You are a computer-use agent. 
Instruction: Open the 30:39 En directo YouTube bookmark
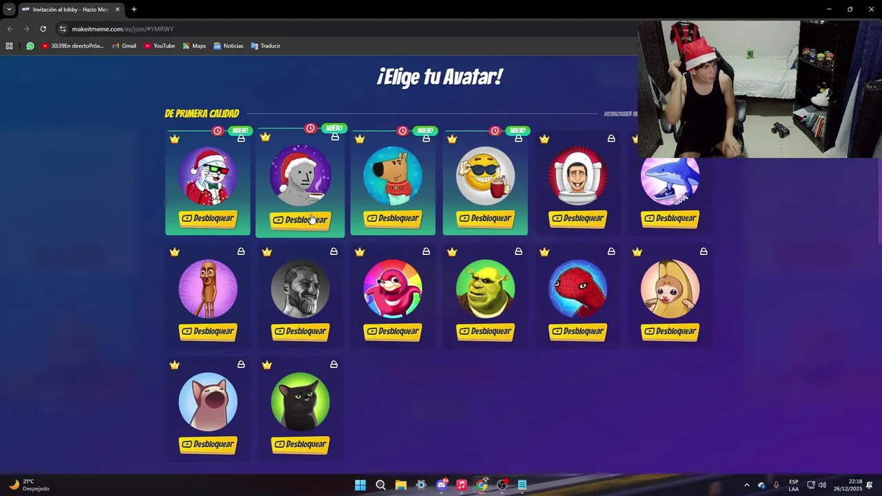[72, 46]
